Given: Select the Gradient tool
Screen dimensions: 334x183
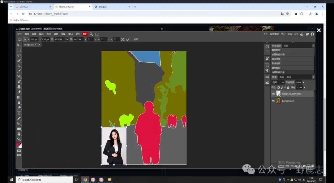Looking at the screenshot, I should click(19, 97).
